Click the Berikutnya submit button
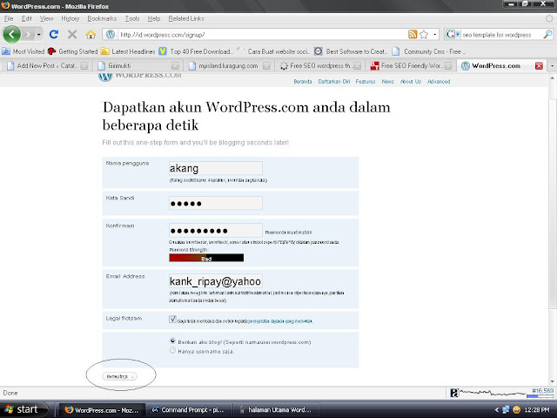The width and height of the screenshot is (557, 418). (119, 376)
